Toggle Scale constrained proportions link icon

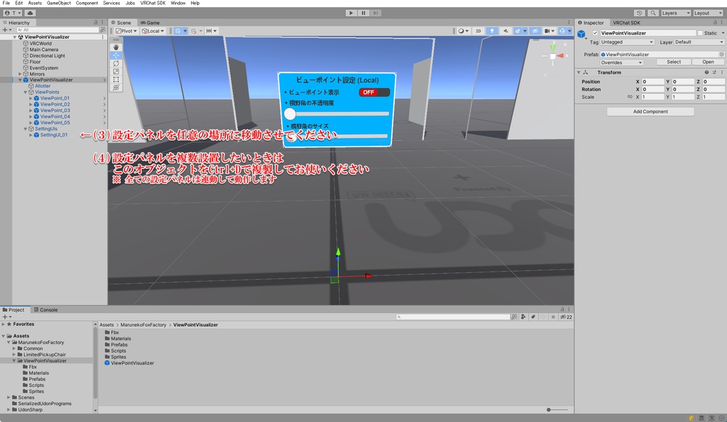point(630,97)
